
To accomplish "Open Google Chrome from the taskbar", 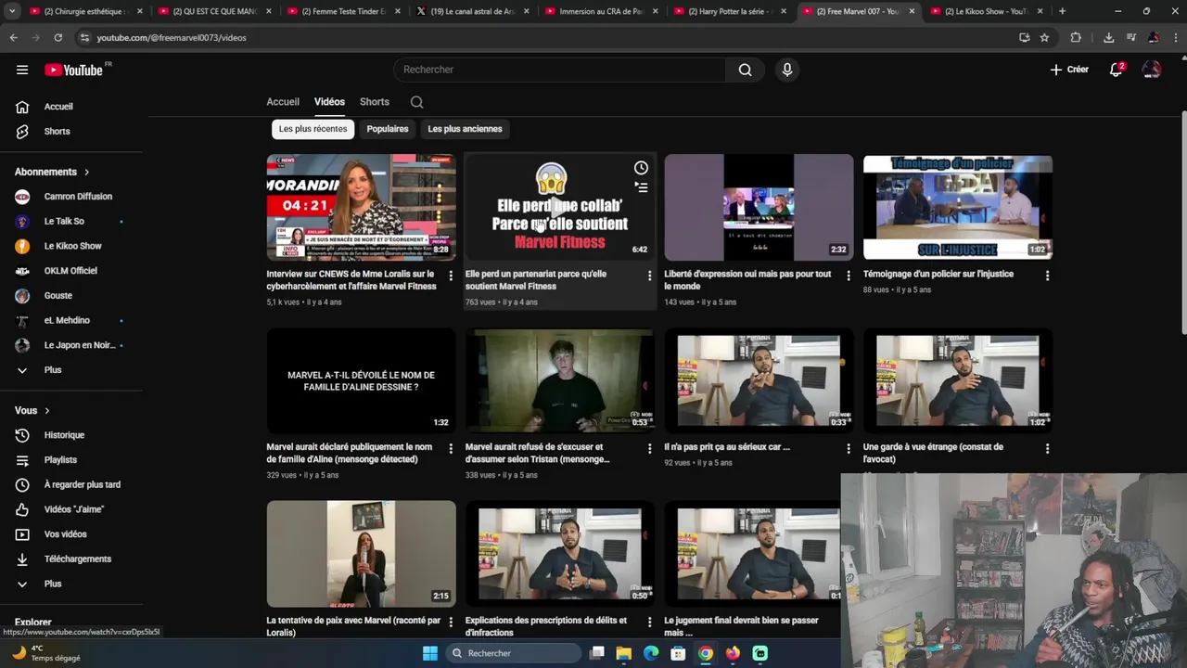I will tap(706, 653).
